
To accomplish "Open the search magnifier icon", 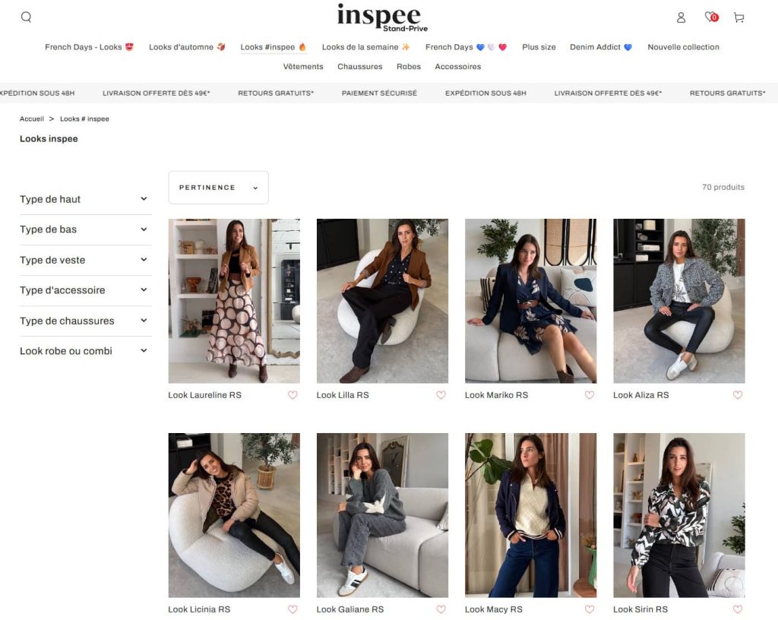I will (x=26, y=17).
